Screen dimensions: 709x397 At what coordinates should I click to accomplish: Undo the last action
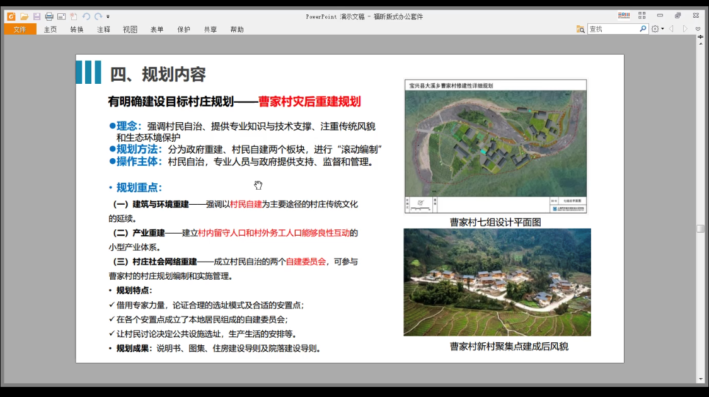[x=86, y=16]
